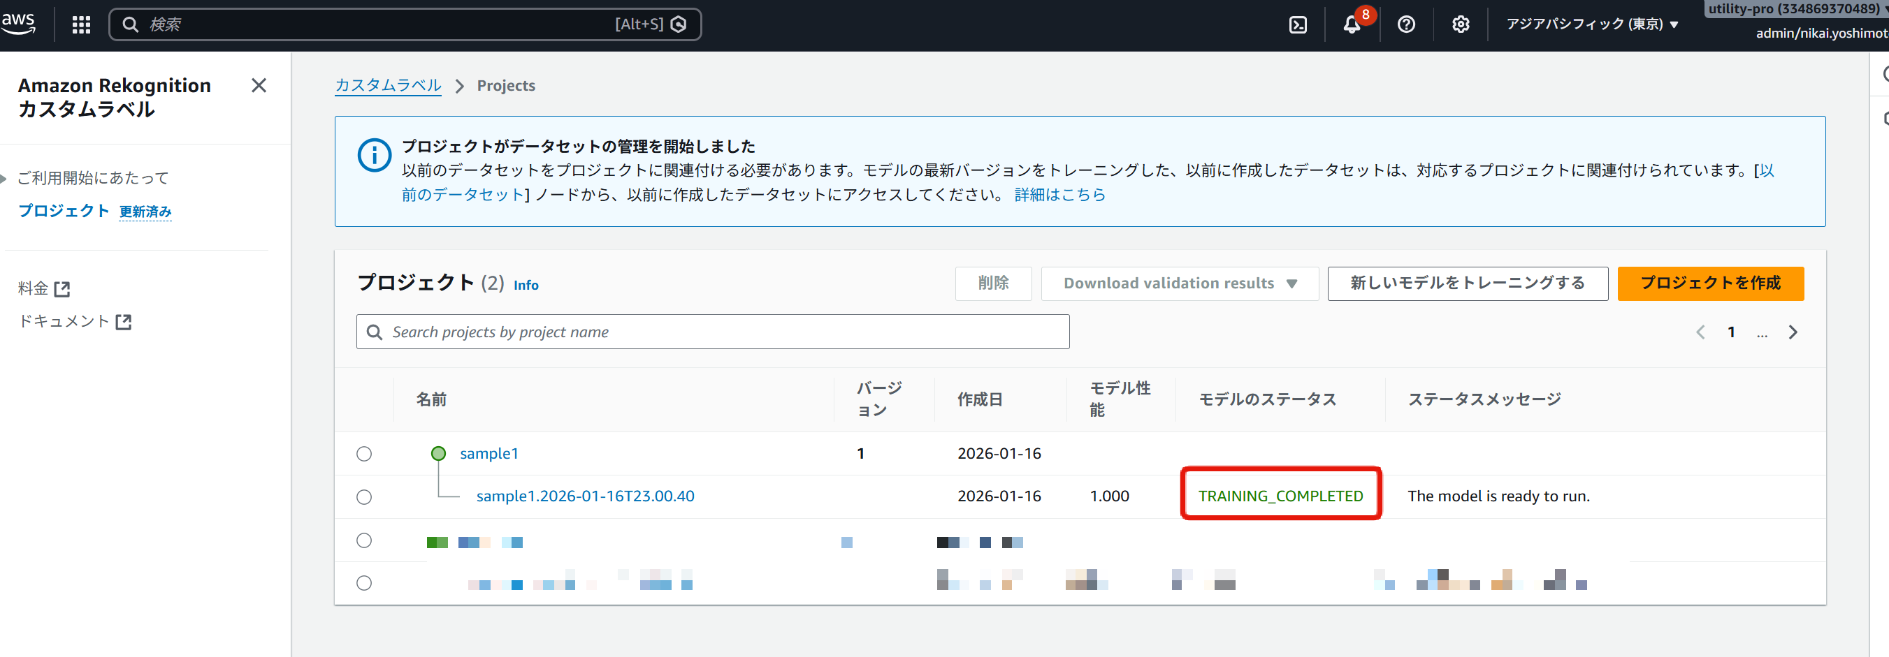Open the プロジェクト navigation item
The image size is (1889, 657).
(64, 211)
